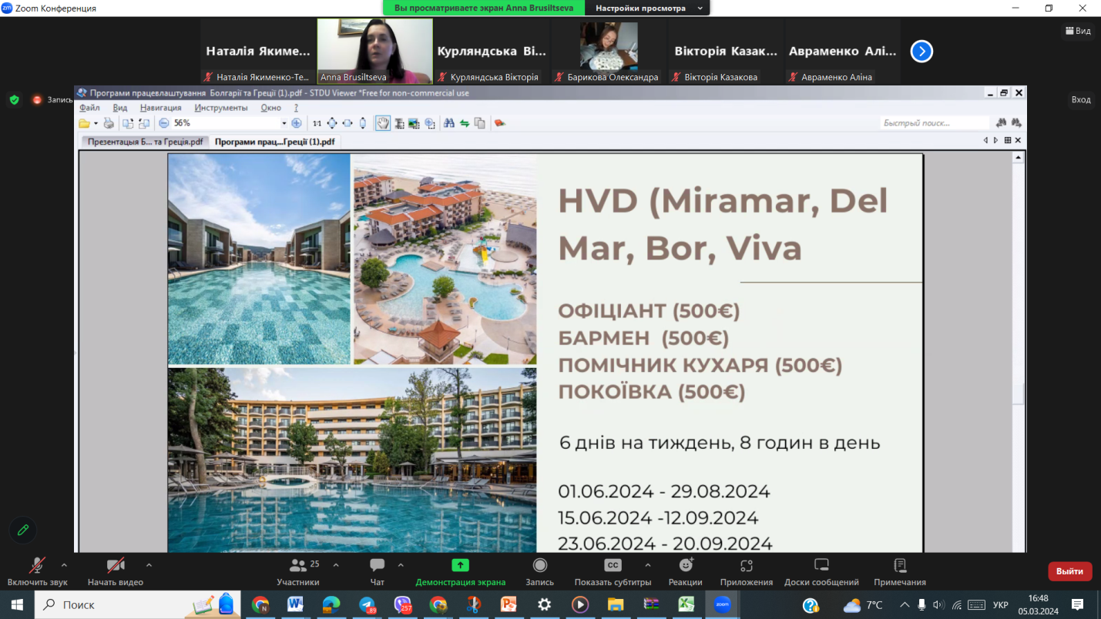Toggle Показать субтитры captions button
The image size is (1101, 619).
coord(613,571)
